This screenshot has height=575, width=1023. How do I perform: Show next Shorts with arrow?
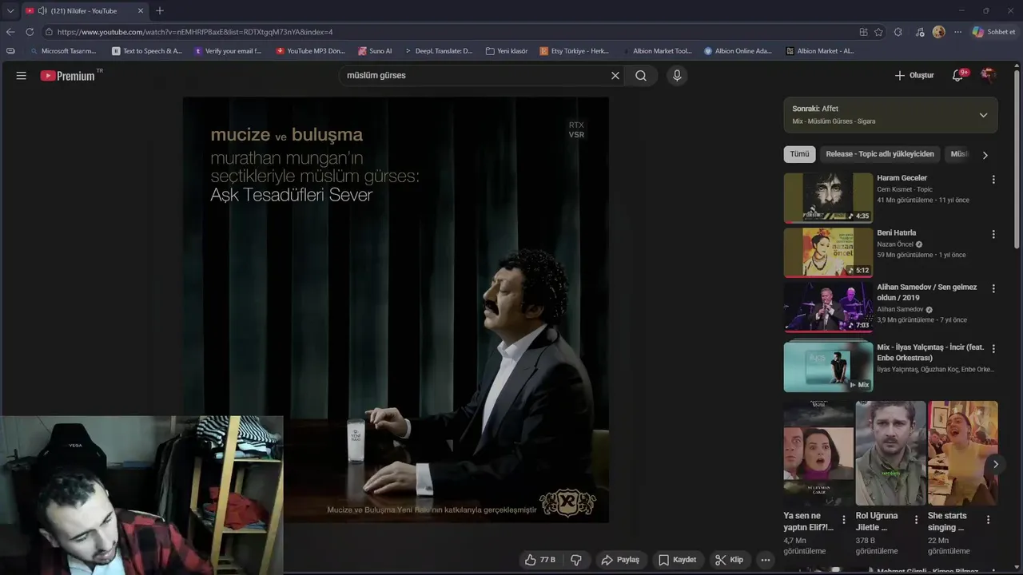tap(995, 464)
